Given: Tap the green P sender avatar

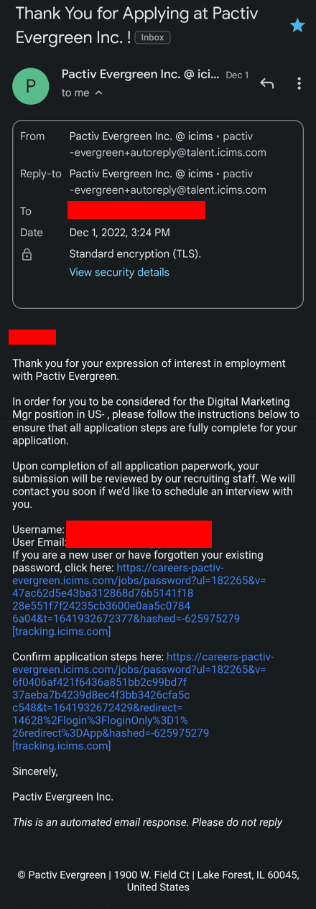Looking at the screenshot, I should pos(30,85).
